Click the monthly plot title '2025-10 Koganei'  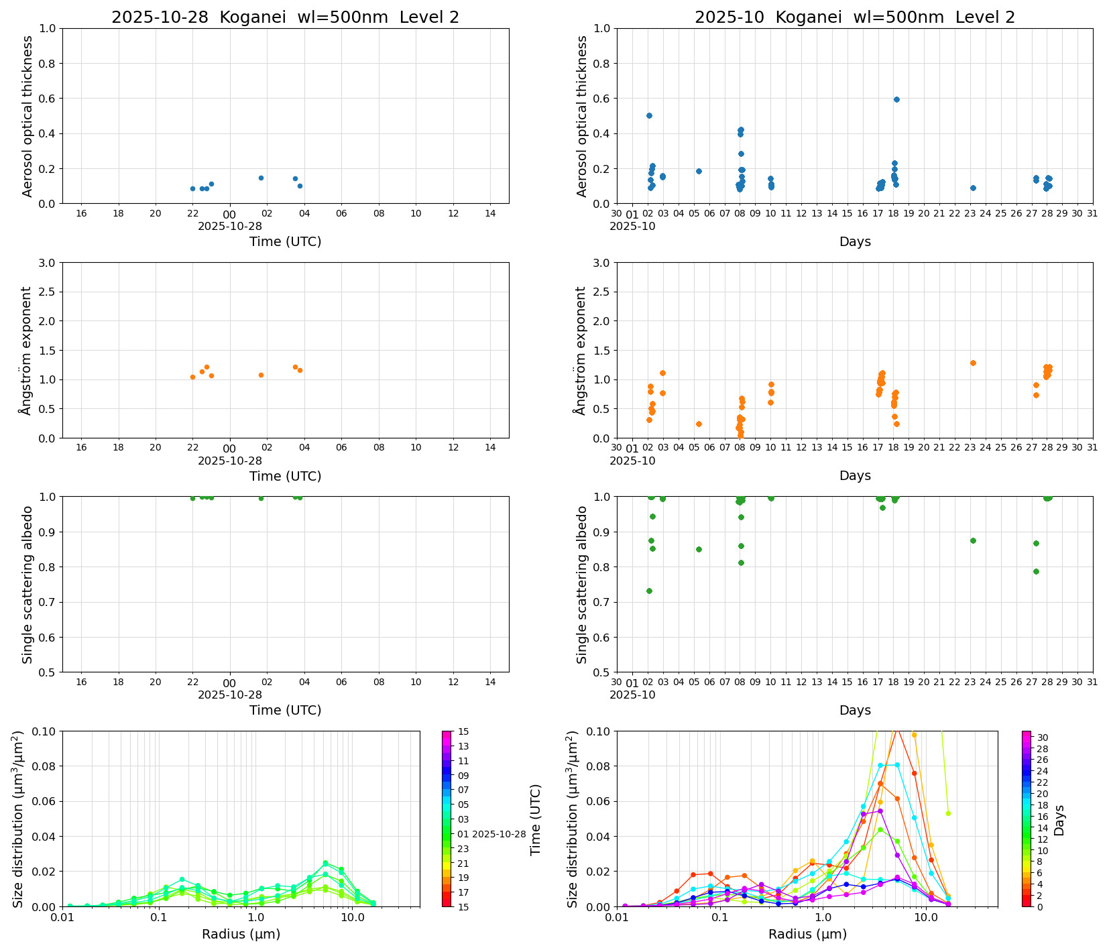(854, 17)
